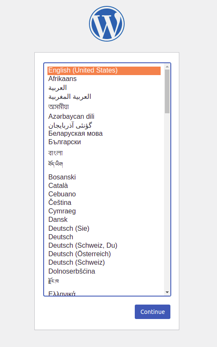Choose Deutsch (Schweiz, Du) language
Image resolution: width=217 pixels, height=347 pixels.
tap(104, 246)
